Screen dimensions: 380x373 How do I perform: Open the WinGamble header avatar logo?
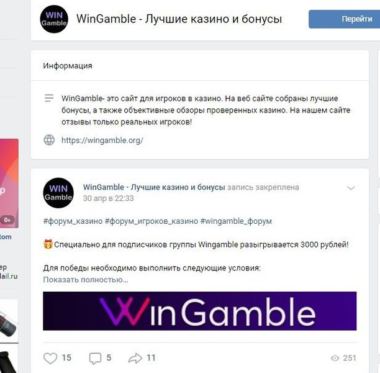coord(54,19)
